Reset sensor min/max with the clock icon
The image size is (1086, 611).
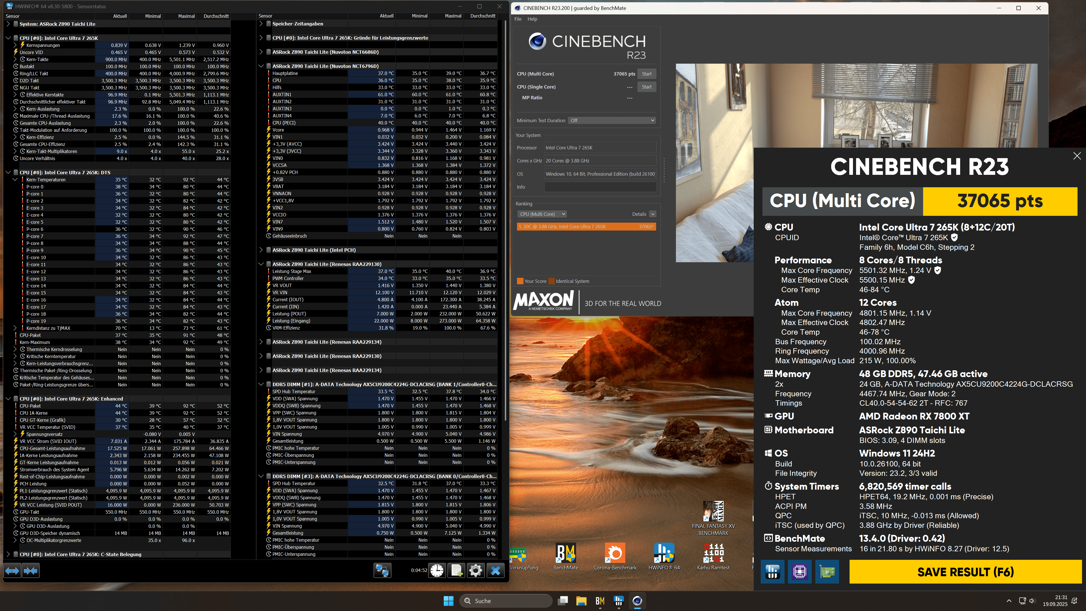[x=437, y=571]
